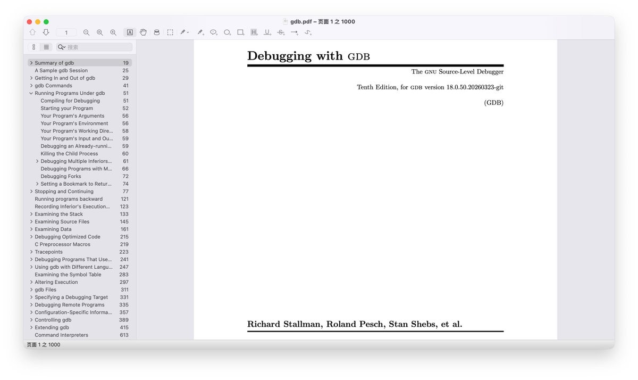Open the search options magnifier dropdown
Screen dimensions: 638x380
(x=62, y=47)
